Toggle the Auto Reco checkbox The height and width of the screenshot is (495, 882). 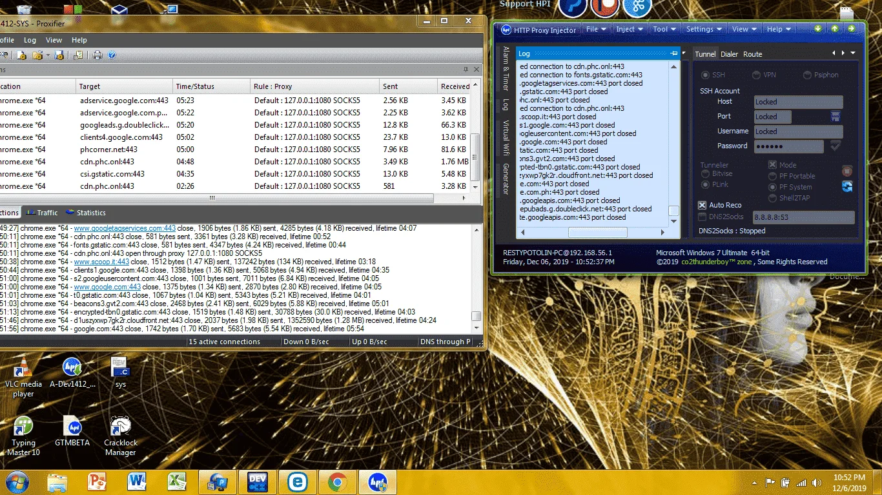click(x=703, y=205)
